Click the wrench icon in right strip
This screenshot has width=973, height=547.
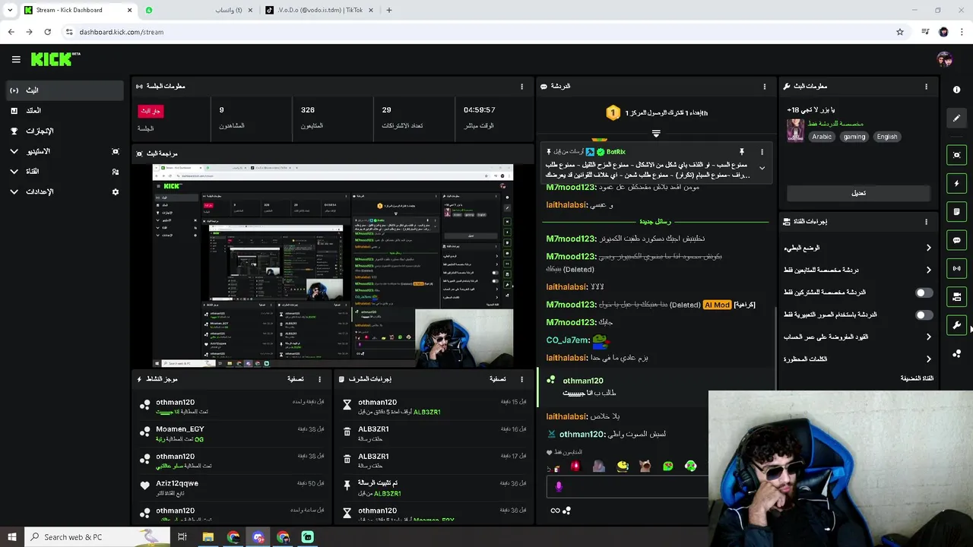pyautogui.click(x=956, y=325)
